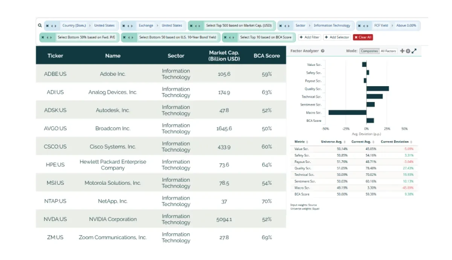The height and width of the screenshot is (260, 452).
Task: Remove the Exchange United States filter chip
Action: click(x=124, y=26)
